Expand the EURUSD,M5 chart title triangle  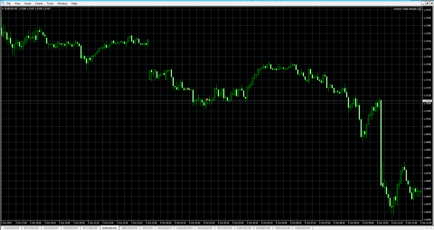pyautogui.click(x=3, y=9)
